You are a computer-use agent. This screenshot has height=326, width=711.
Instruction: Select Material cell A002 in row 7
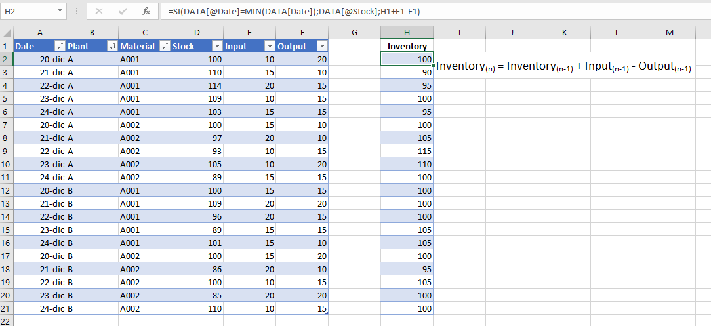[x=145, y=125]
